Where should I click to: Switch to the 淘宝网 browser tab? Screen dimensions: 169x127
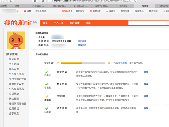(145, 6)
